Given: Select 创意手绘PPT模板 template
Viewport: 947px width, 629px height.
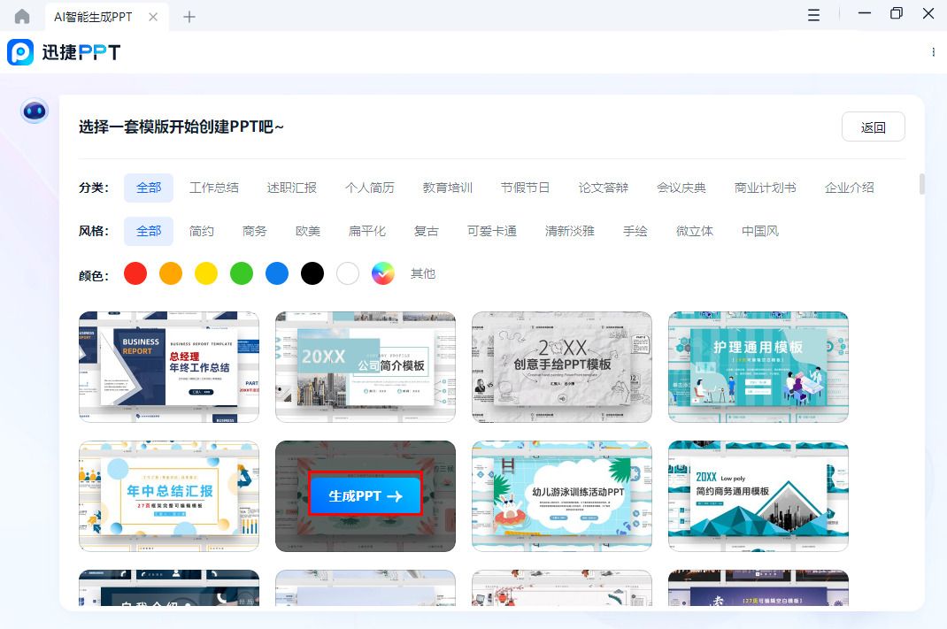Looking at the screenshot, I should tap(562, 367).
